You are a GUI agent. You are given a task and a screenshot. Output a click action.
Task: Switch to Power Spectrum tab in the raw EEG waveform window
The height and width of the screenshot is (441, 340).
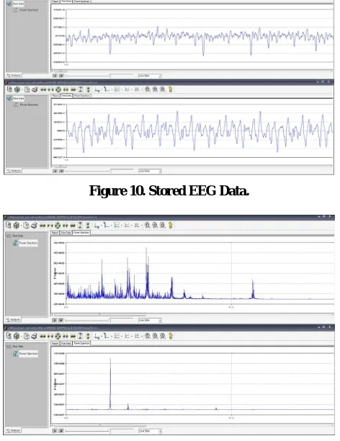pyautogui.click(x=82, y=96)
